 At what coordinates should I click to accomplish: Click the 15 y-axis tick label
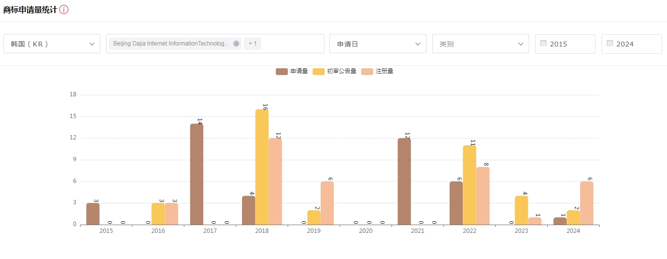click(73, 116)
